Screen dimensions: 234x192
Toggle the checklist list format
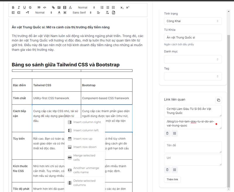113,8
